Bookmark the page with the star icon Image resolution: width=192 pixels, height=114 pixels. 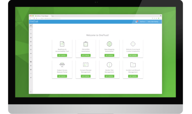coord(156,18)
